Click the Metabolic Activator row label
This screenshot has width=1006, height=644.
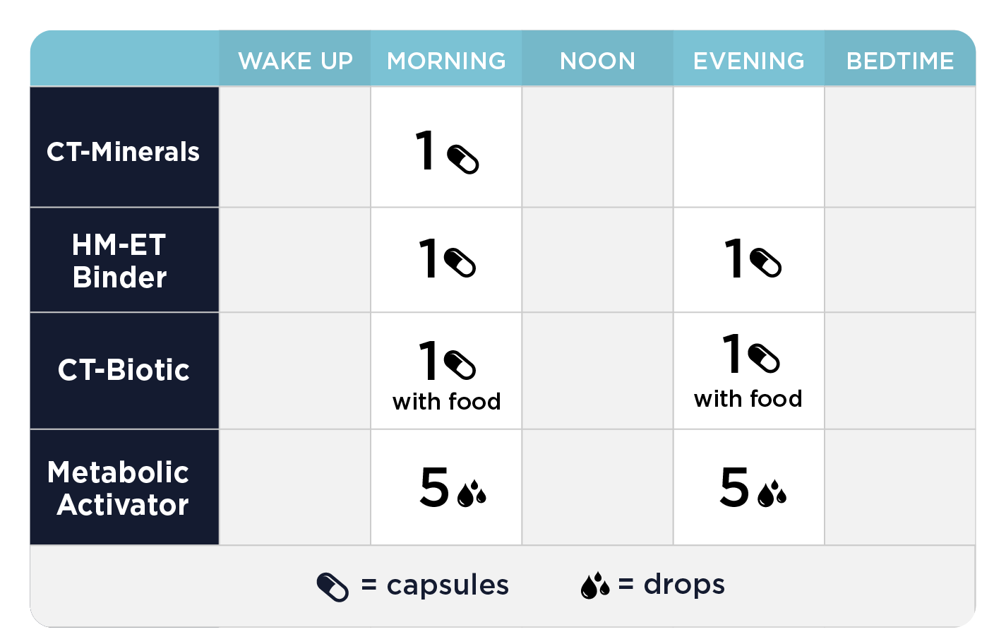pos(120,489)
